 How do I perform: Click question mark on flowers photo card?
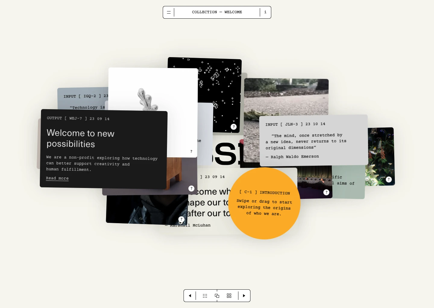click(389, 179)
